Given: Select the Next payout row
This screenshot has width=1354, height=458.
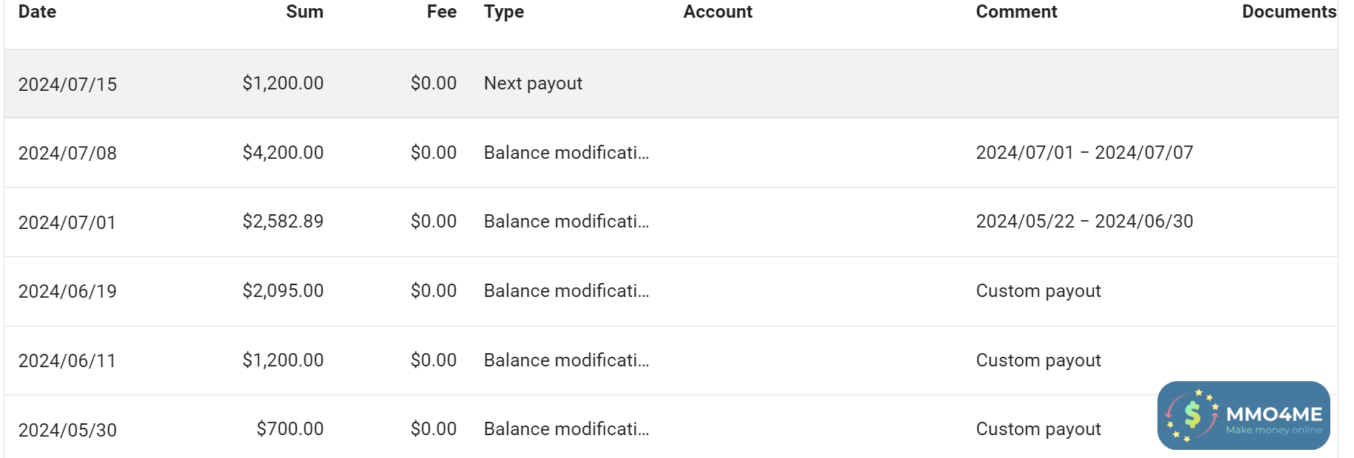Looking at the screenshot, I should point(533,83).
